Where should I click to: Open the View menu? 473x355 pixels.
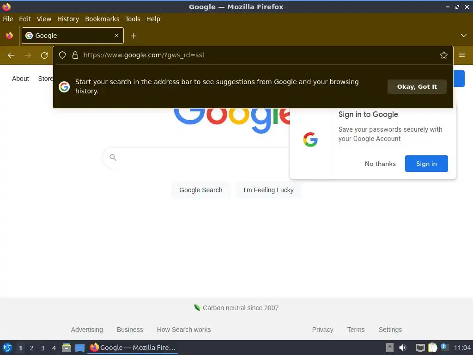(44, 19)
